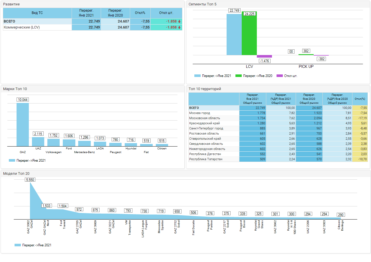
Task: Select the Краснодарский край row
Action: pos(278,123)
